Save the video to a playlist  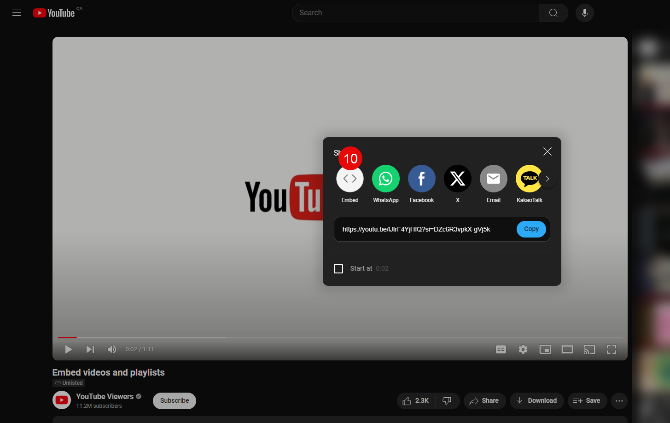[x=587, y=401]
